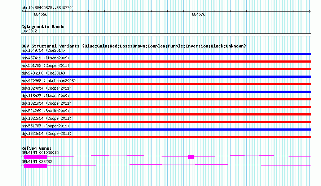Image resolution: width=321 pixels, height=186 pixels.
Task: Click the 88406k ruler position label
Action: click(x=40, y=14)
